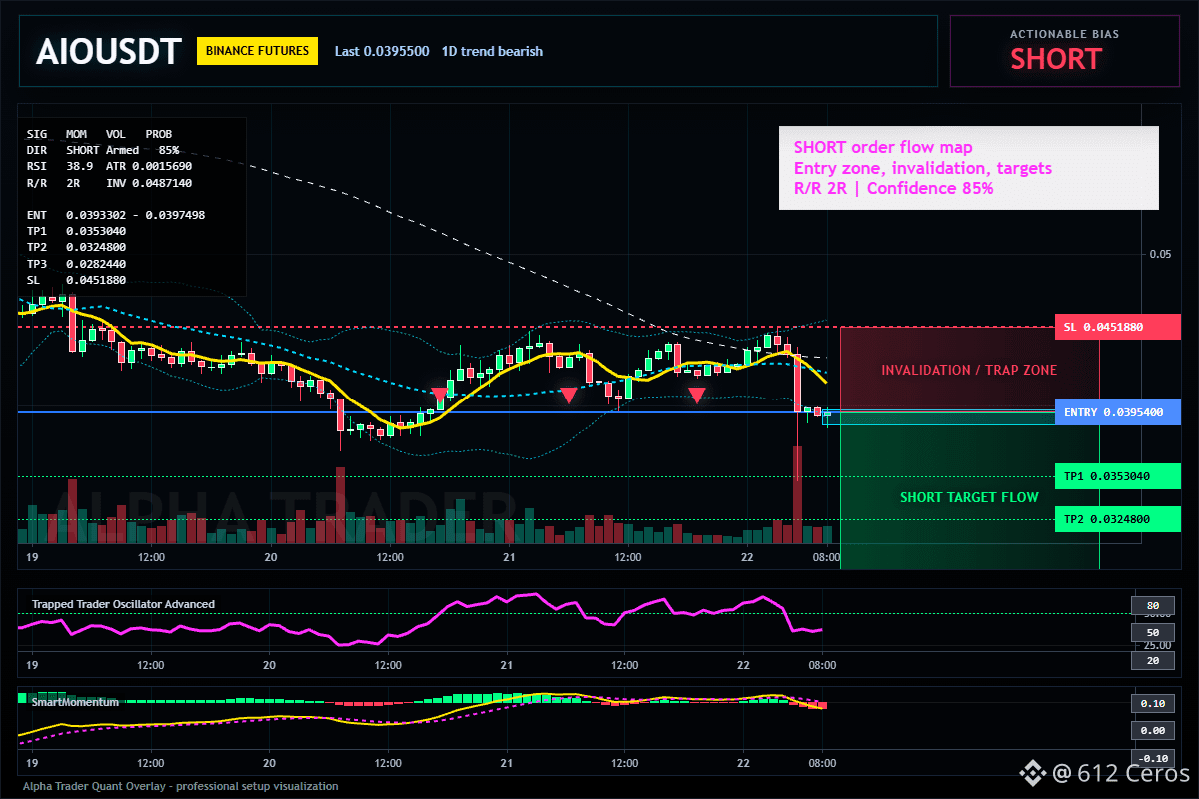1199x799 pixels.
Task: Select the TP3 0.0282440 row
Action: pos(76,263)
